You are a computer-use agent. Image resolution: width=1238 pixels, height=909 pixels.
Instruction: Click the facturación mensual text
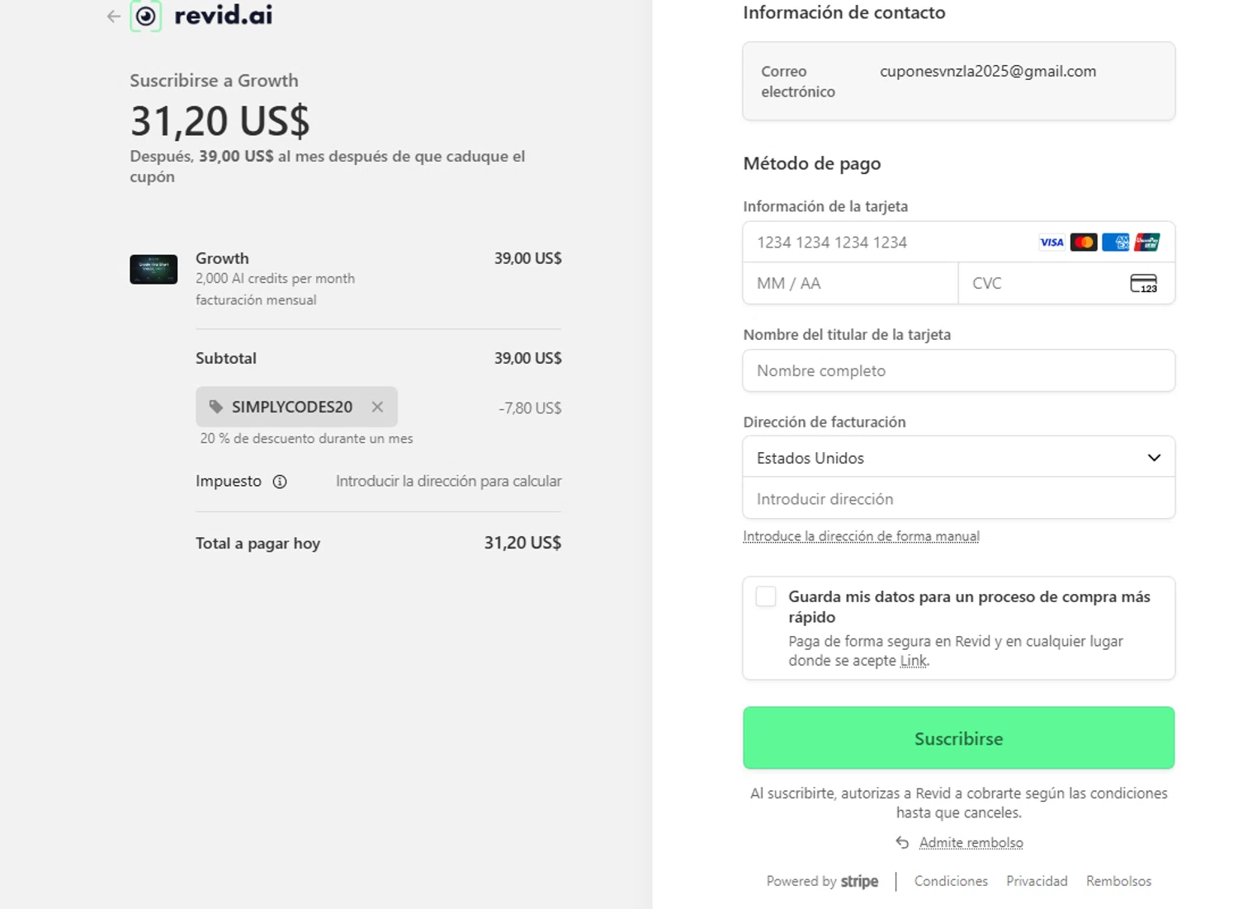click(256, 300)
